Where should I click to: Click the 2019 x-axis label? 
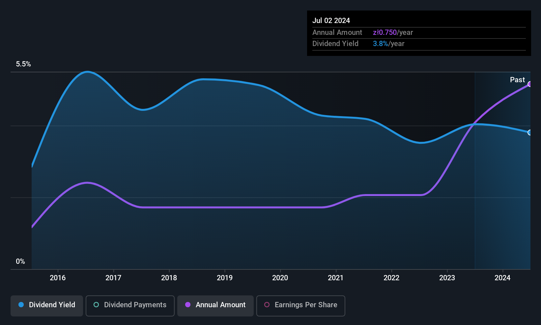point(225,278)
